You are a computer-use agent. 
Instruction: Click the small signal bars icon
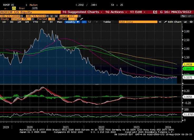click(6, 9)
